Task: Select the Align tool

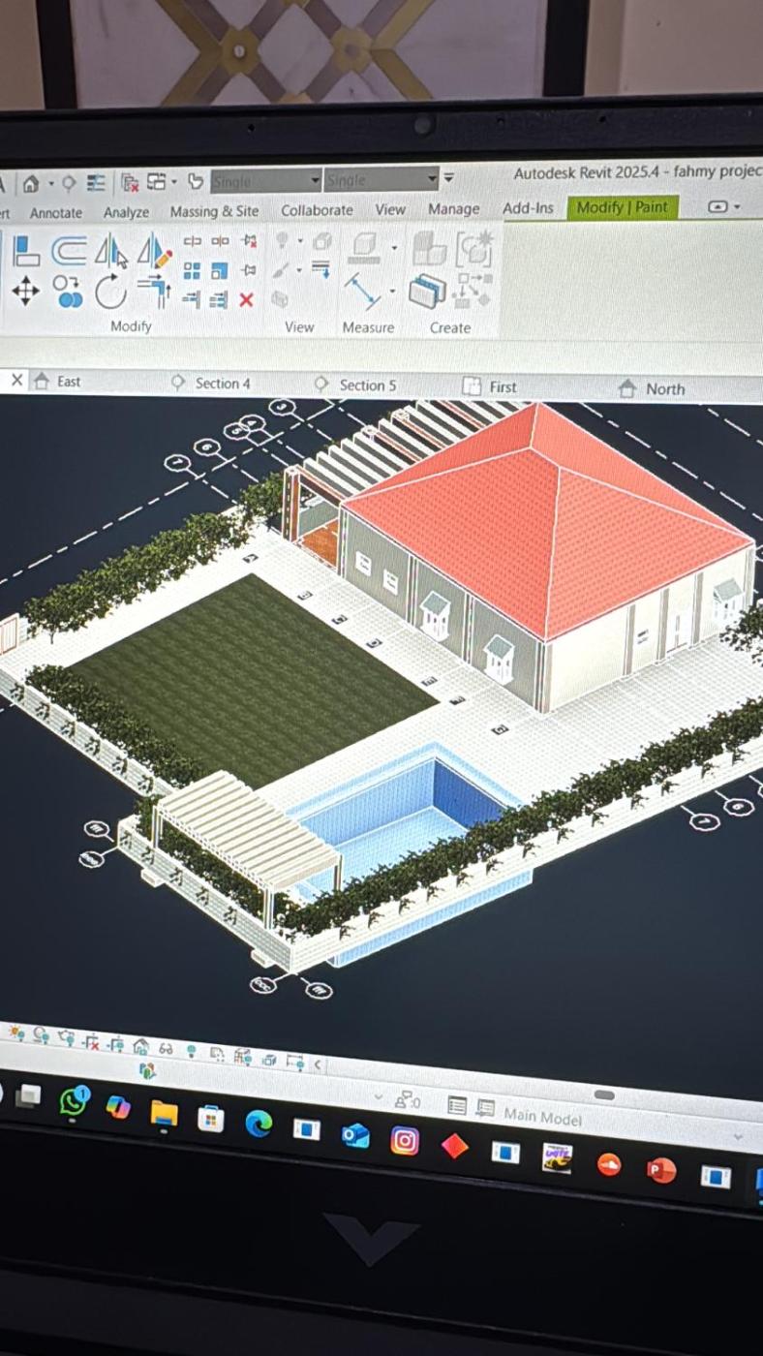Action: tap(26, 252)
